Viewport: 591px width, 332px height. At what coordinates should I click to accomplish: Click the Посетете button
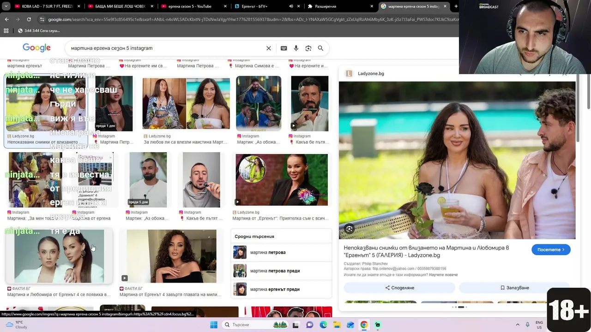pyautogui.click(x=551, y=249)
